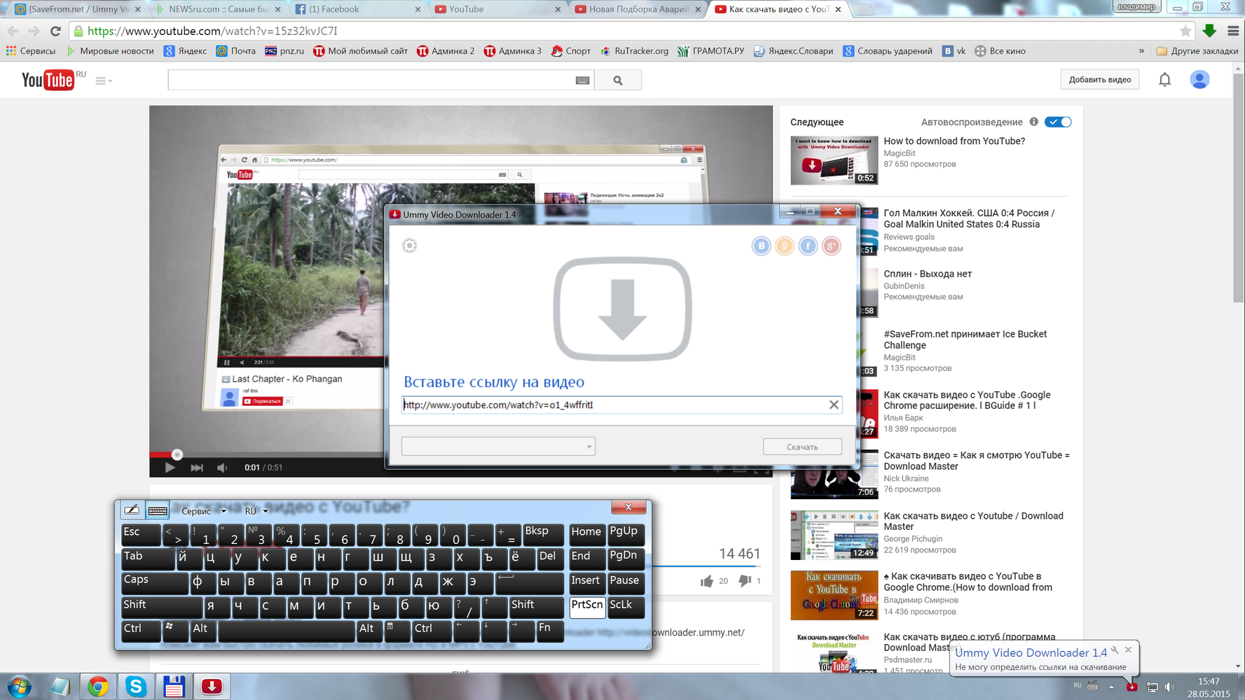Switch to the plain YouTube tab

point(497,9)
